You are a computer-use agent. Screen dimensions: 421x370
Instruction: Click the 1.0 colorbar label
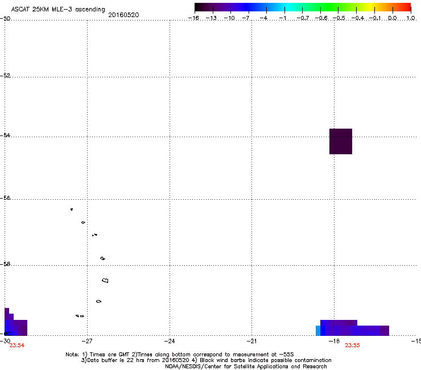pos(411,18)
